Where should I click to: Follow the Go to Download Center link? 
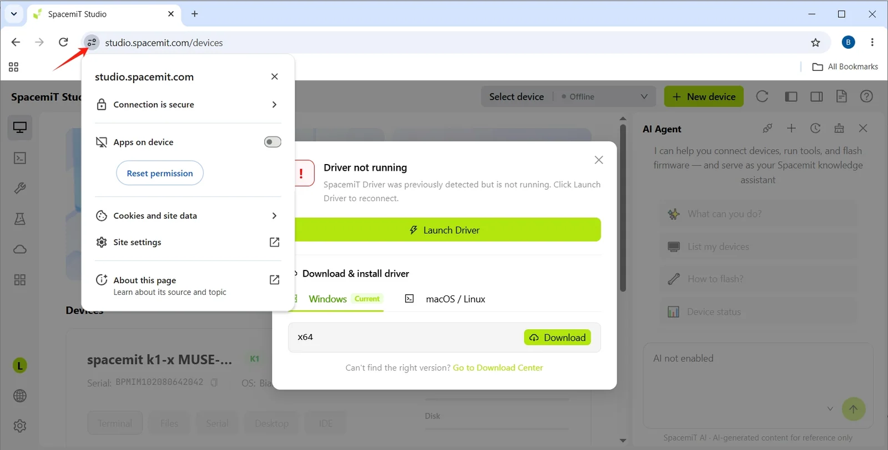[x=498, y=368]
